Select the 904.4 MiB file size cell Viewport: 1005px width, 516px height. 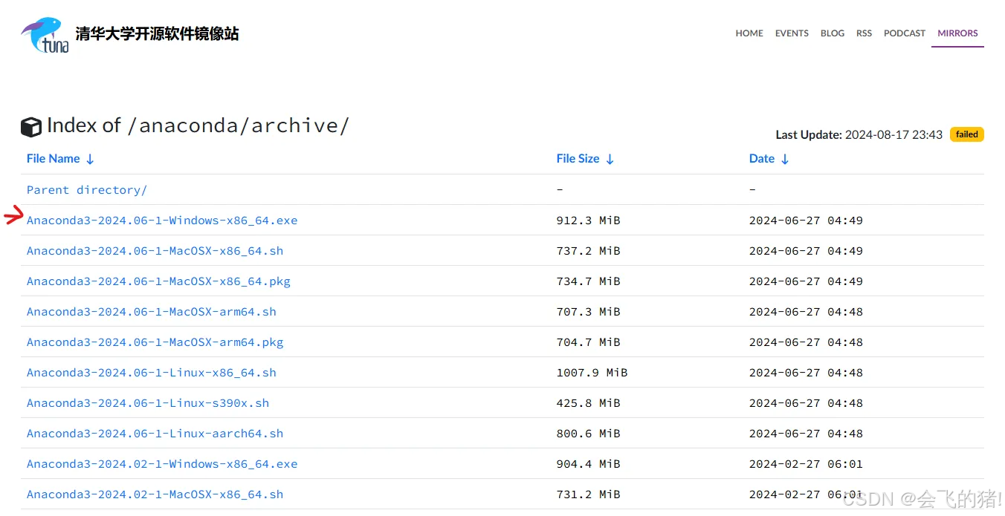click(588, 464)
